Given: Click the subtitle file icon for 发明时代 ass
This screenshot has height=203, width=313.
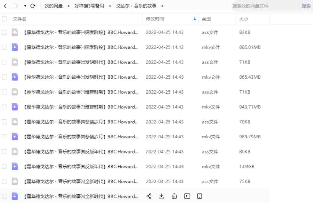Looking at the screenshot, I should 15,62.
